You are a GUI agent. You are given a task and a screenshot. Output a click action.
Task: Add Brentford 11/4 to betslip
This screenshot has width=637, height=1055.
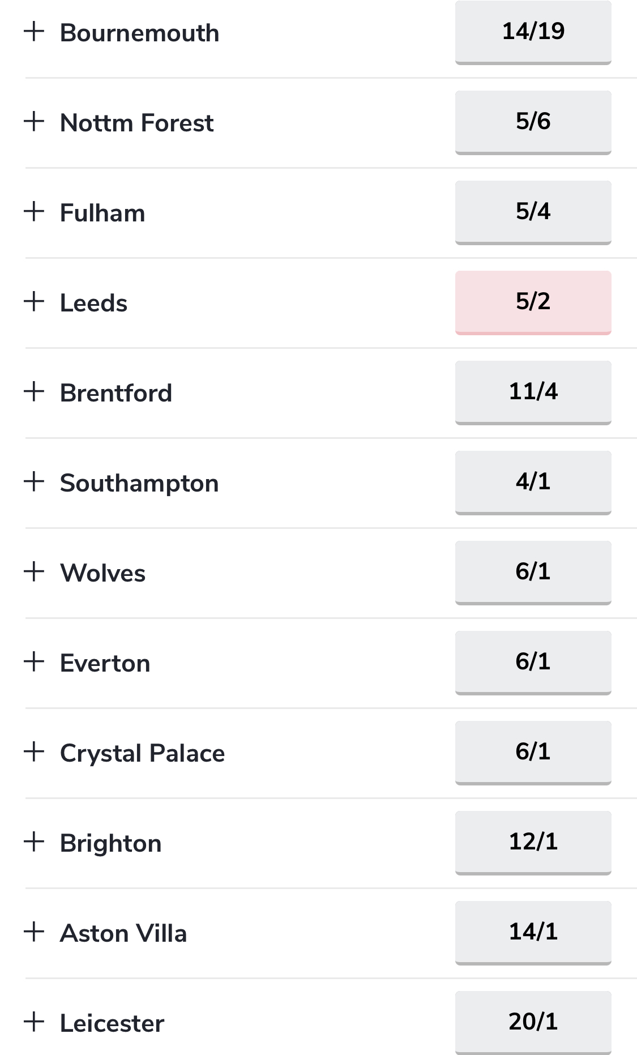[533, 392]
